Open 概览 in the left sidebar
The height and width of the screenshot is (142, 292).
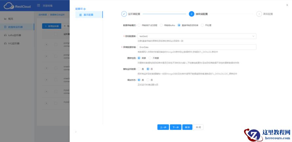pyautogui.click(x=17, y=19)
